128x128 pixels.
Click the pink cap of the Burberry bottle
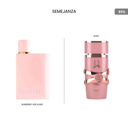[x=24, y=46]
